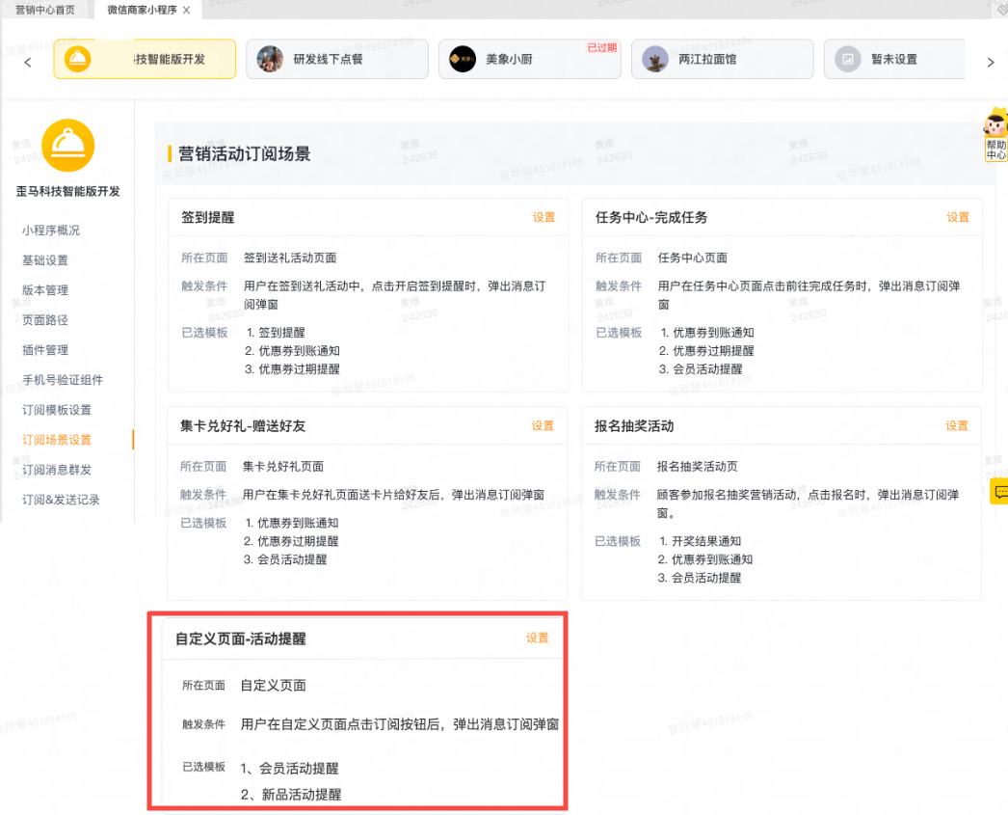Click 报名抽奖活动页 text
The width and height of the screenshot is (1008, 815).
coord(697,467)
